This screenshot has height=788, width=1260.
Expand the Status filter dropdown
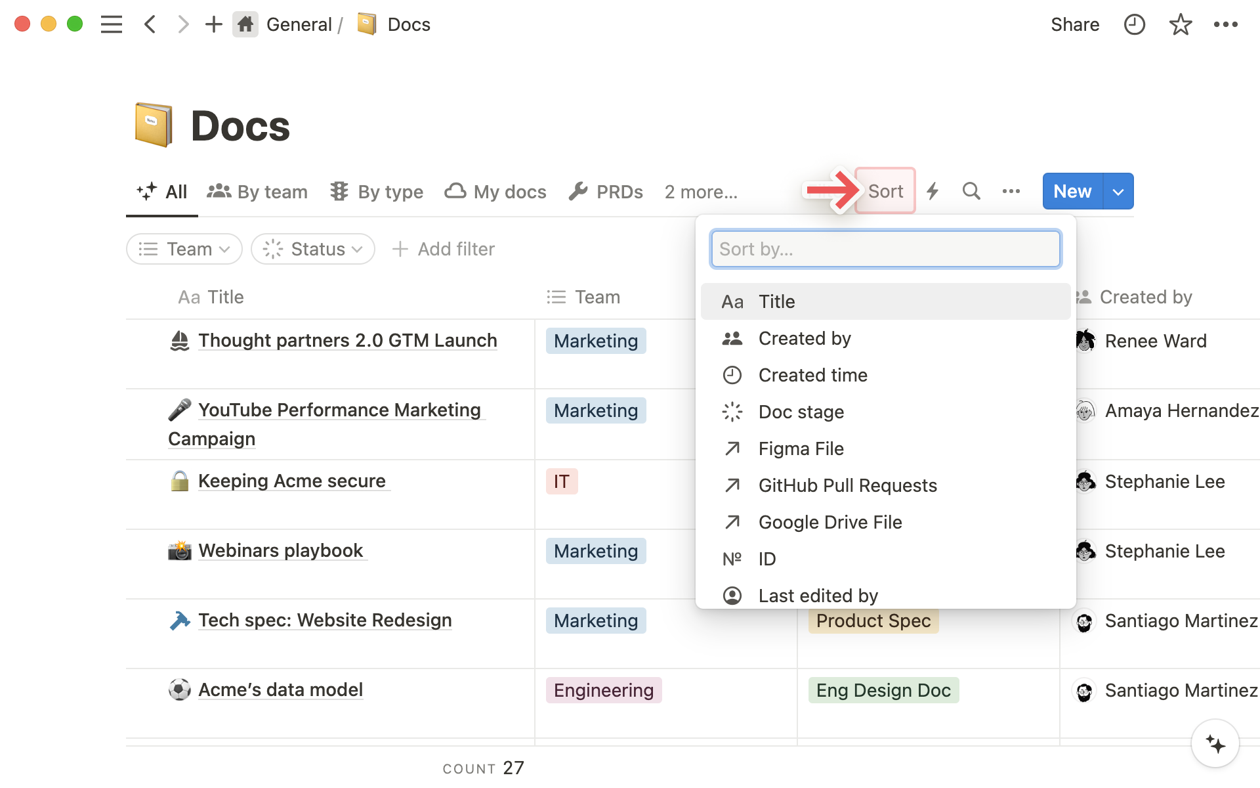pos(313,250)
